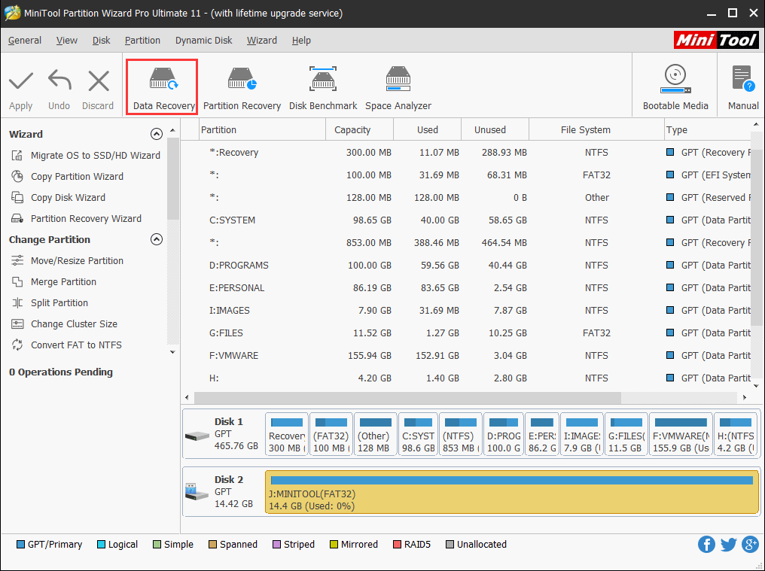Open the General menu
Image resolution: width=765 pixels, height=571 pixels.
tap(25, 41)
